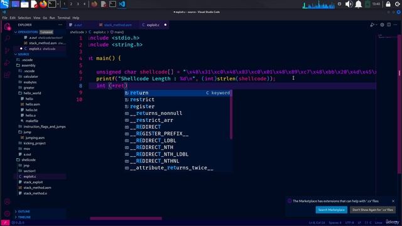Screen dimensions: 402x226
Task: Click the UTF-8 encoding status entry
Action: coord(349,223)
